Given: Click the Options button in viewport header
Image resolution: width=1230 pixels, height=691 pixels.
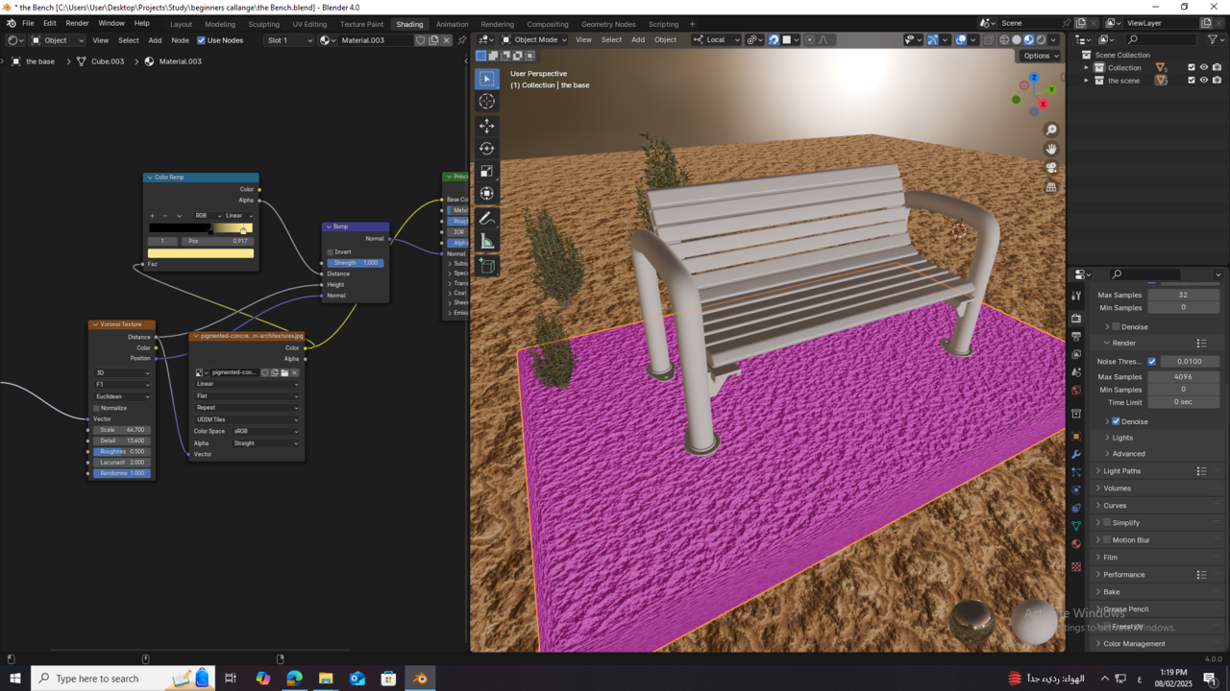Looking at the screenshot, I should [x=1040, y=56].
